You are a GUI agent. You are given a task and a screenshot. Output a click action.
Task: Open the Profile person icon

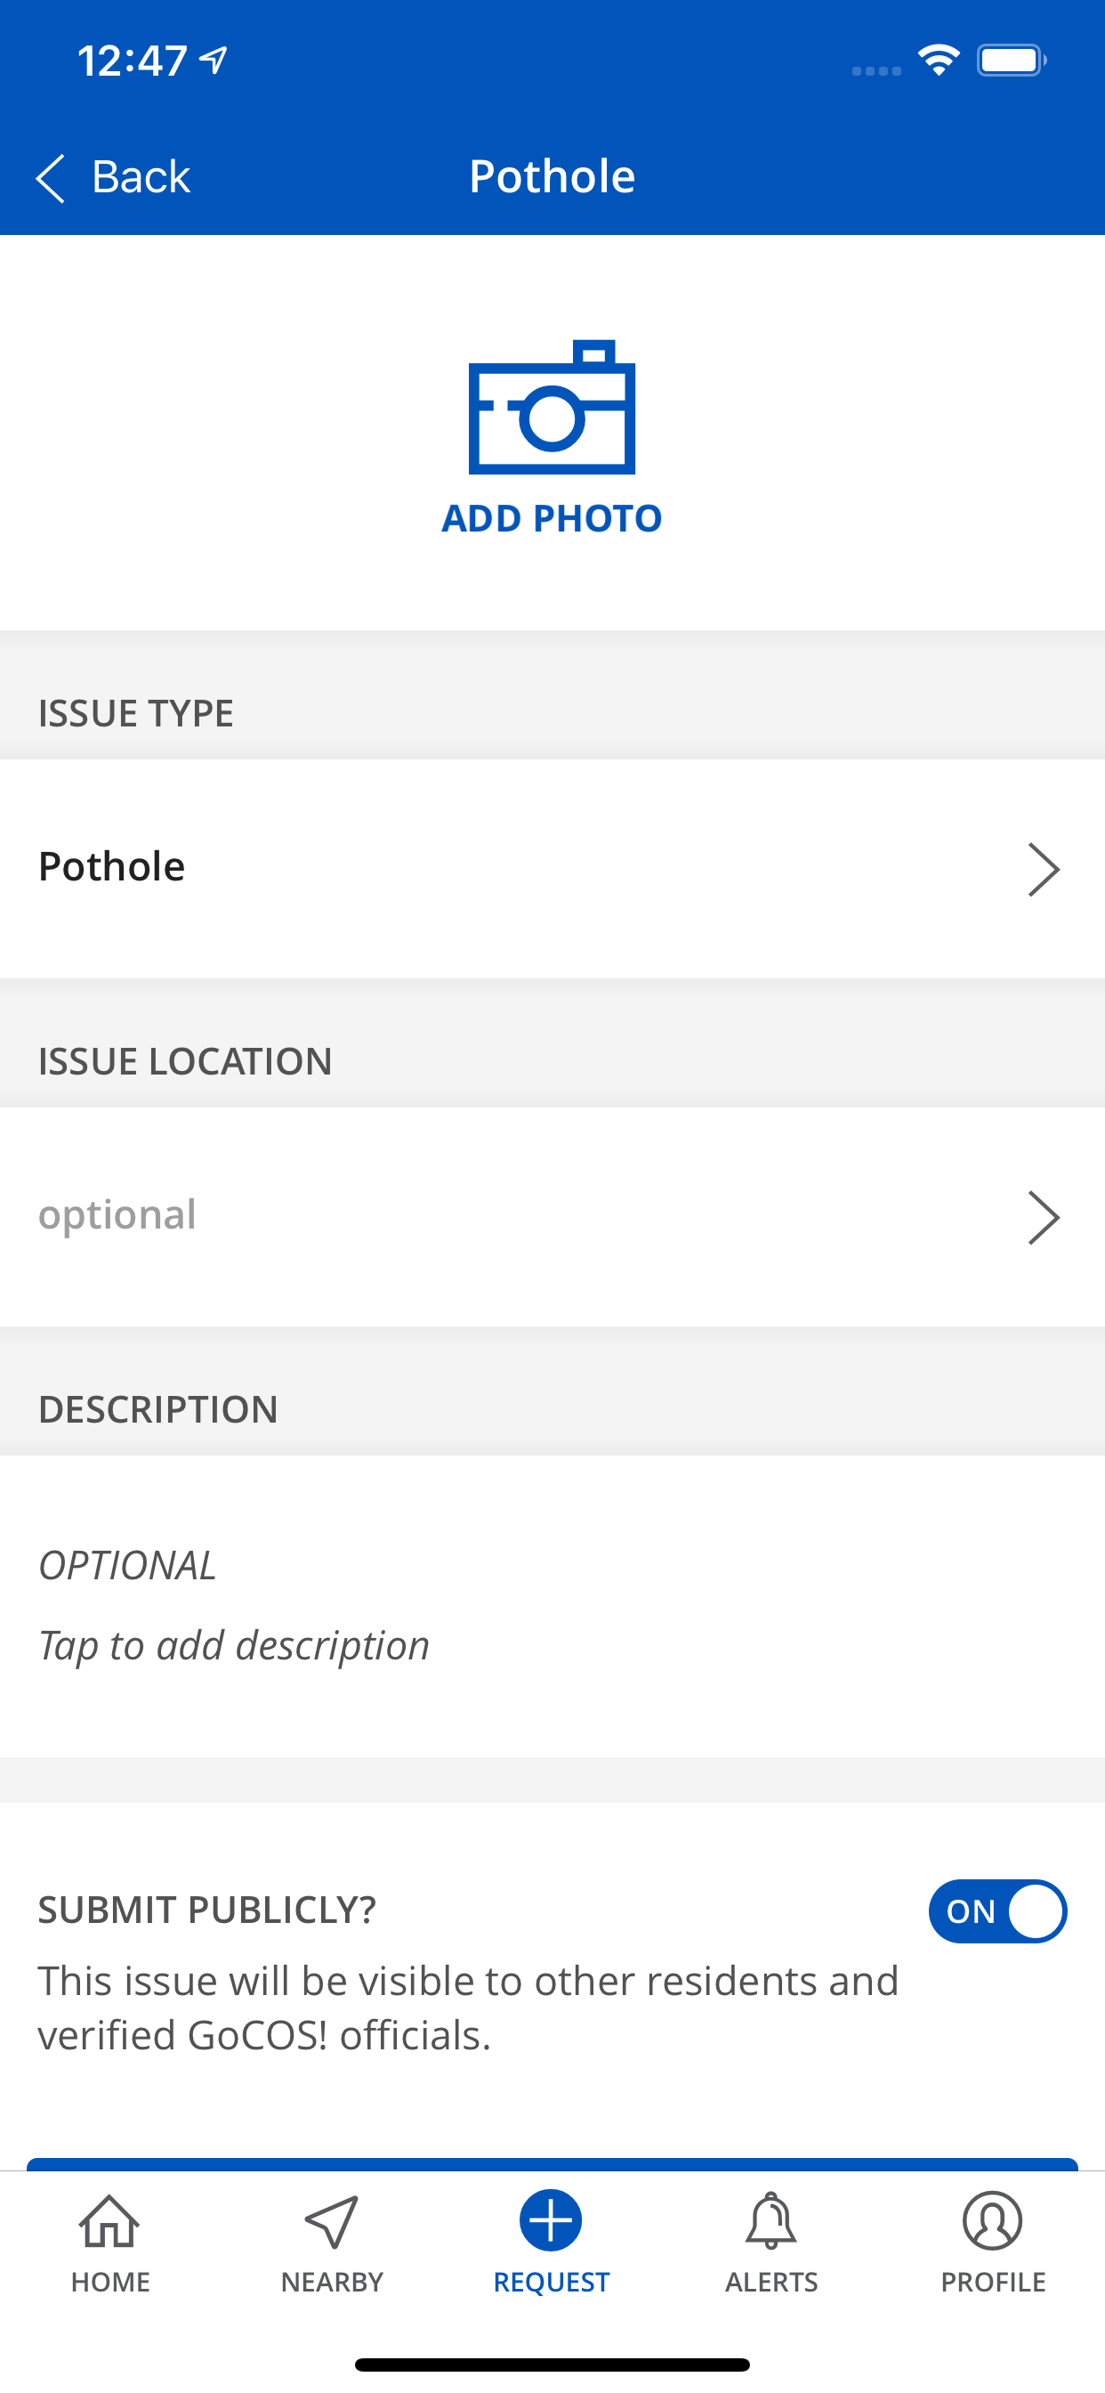pyautogui.click(x=992, y=2221)
